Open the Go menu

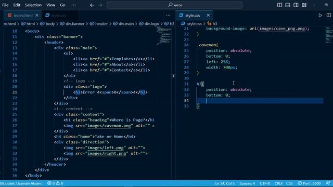(x=62, y=5)
